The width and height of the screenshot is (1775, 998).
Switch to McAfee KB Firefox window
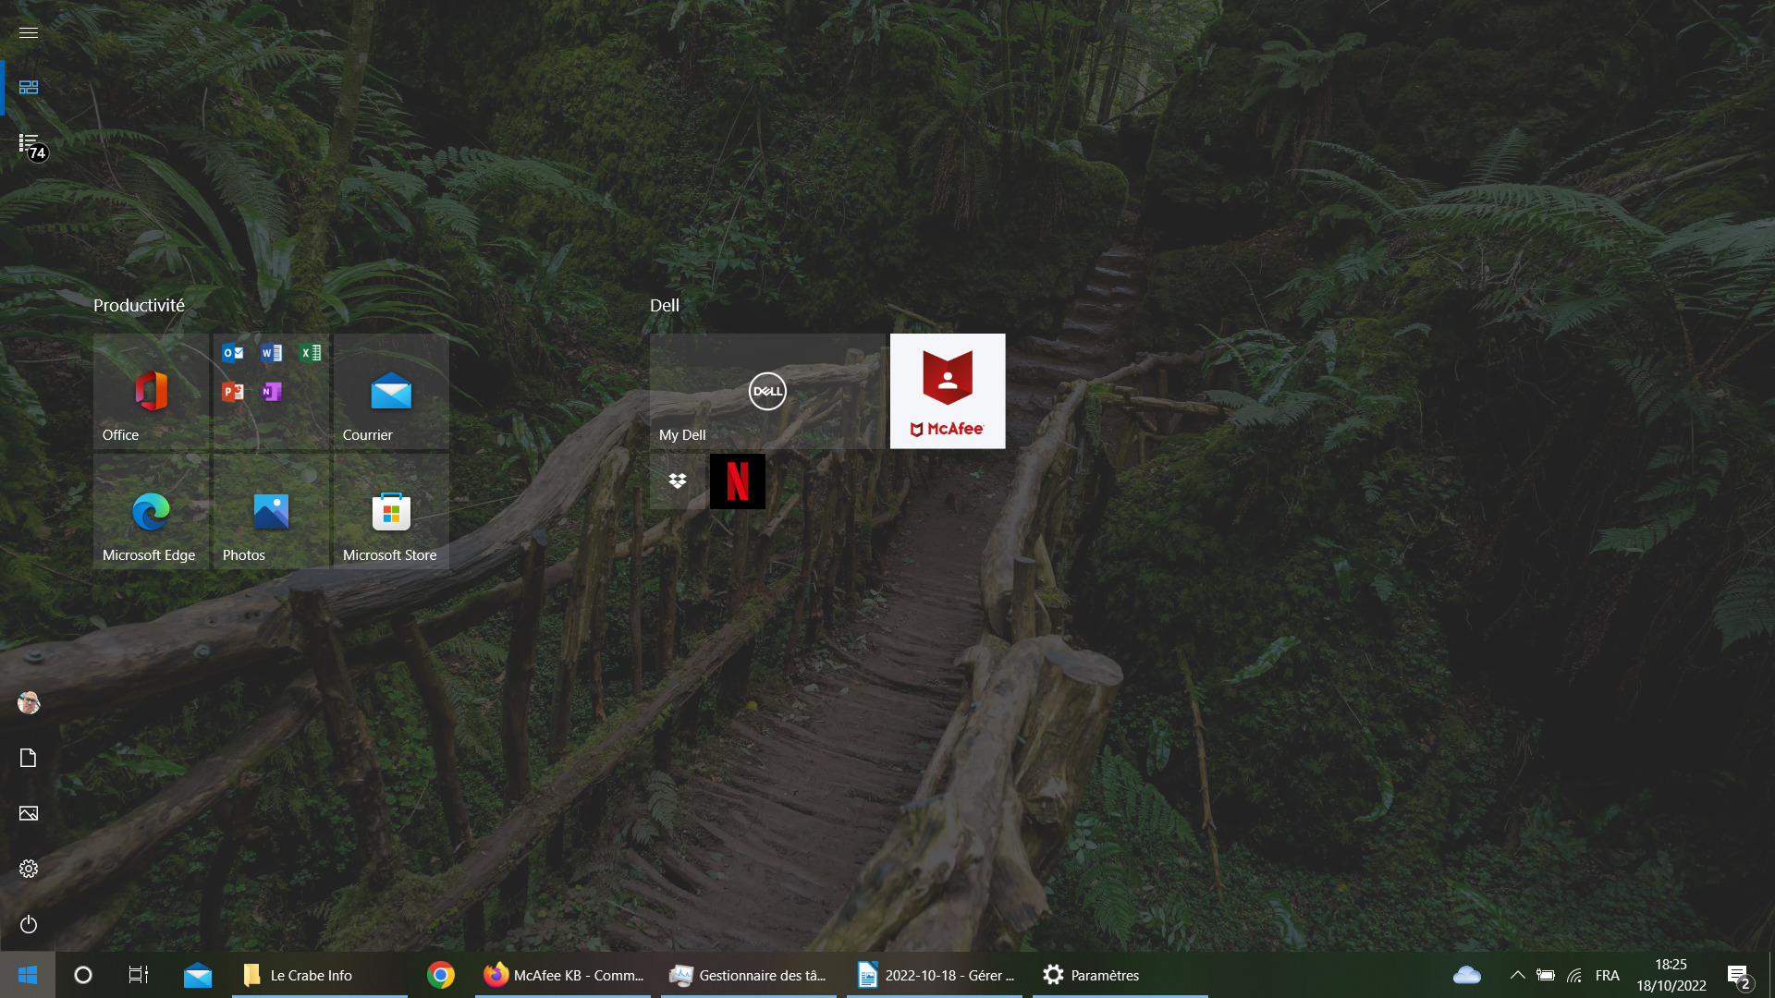pyautogui.click(x=563, y=975)
